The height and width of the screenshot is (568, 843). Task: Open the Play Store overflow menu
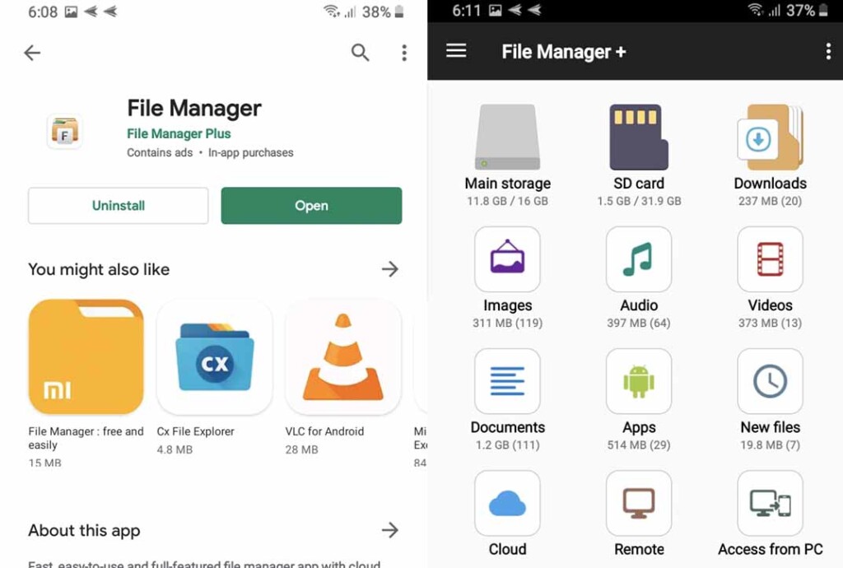(x=403, y=52)
